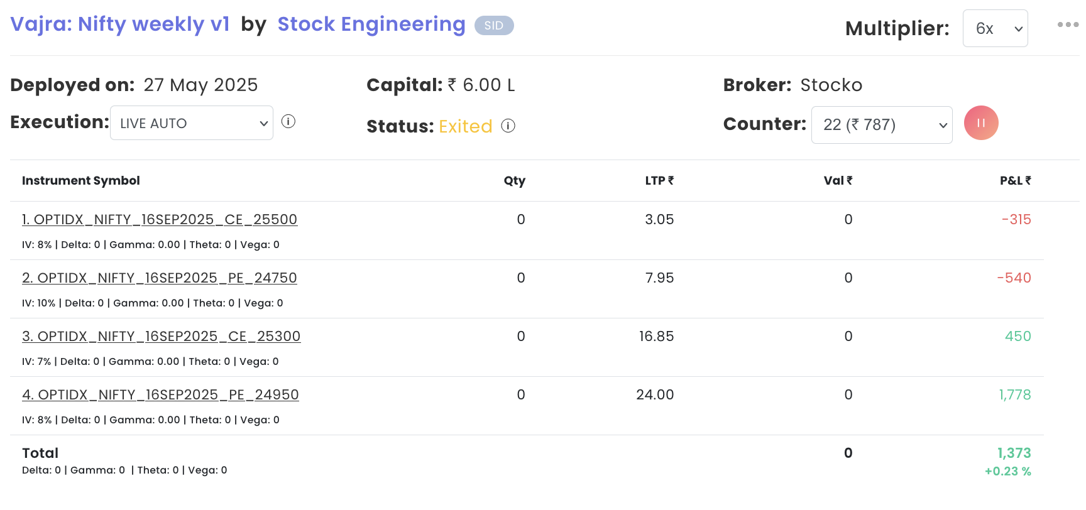Click the P&L ₹ column header
The width and height of the screenshot is (1086, 510).
point(1015,181)
